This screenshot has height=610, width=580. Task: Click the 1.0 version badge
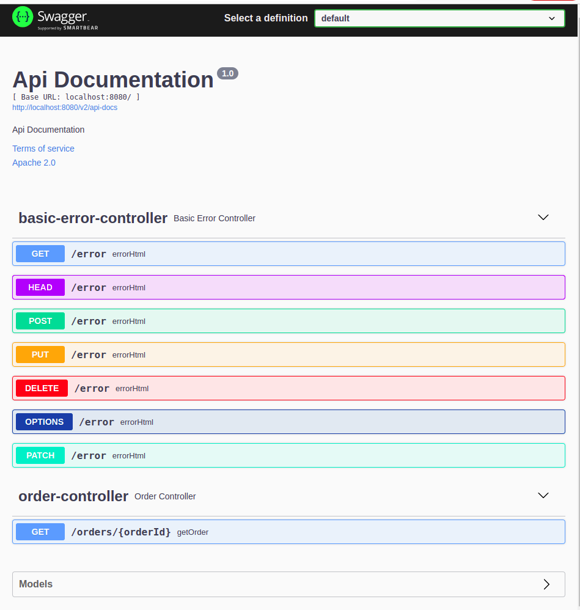(227, 73)
